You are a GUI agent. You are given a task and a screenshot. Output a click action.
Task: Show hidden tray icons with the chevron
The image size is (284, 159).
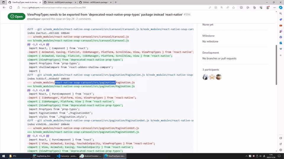pos(246,156)
